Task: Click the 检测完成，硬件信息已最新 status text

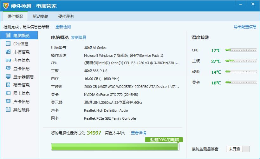Action: 26,27
